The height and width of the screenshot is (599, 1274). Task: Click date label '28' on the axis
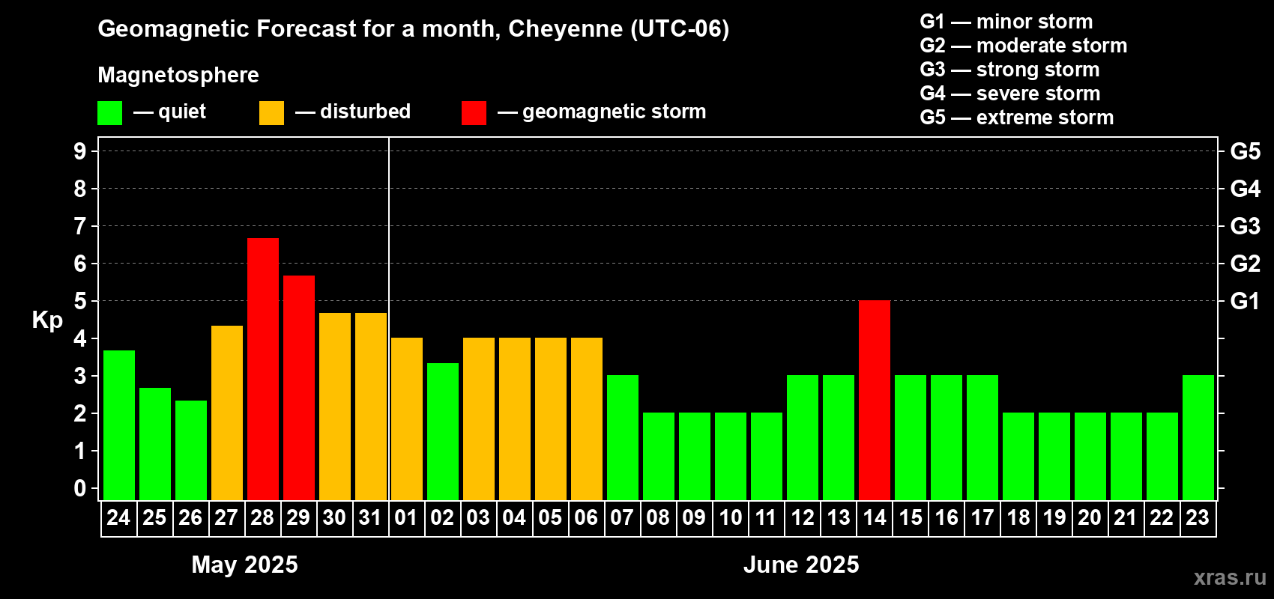click(x=262, y=518)
